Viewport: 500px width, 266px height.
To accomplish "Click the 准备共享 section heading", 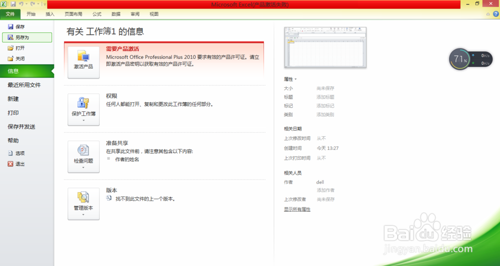I will coord(117,143).
